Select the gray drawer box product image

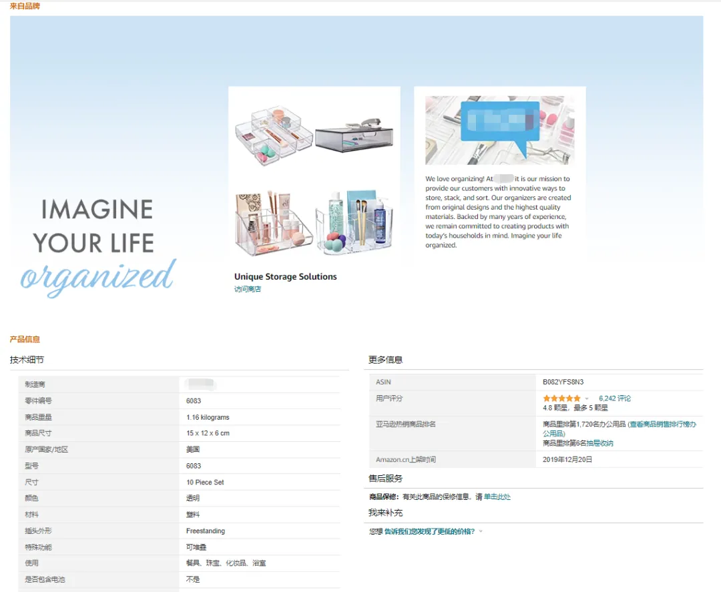tap(354, 135)
